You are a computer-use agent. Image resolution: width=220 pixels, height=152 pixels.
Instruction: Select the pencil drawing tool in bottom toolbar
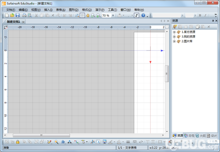click(49, 142)
